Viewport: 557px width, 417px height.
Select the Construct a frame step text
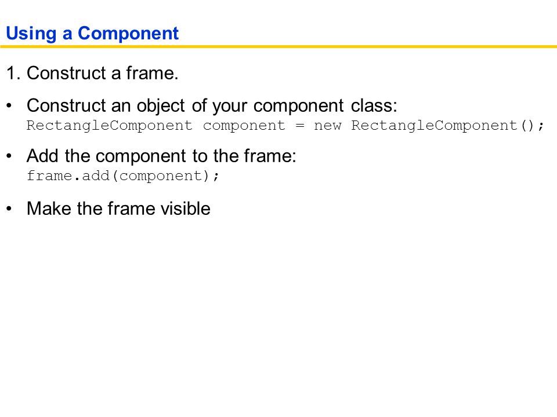(x=102, y=73)
